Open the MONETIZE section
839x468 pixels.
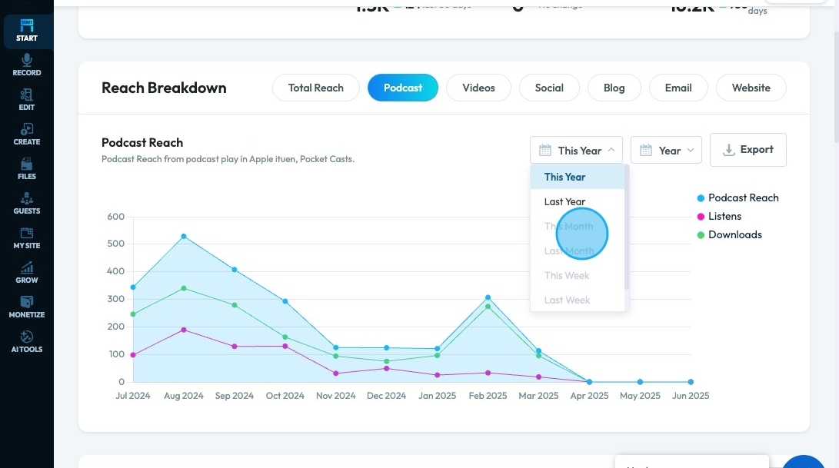(x=27, y=307)
